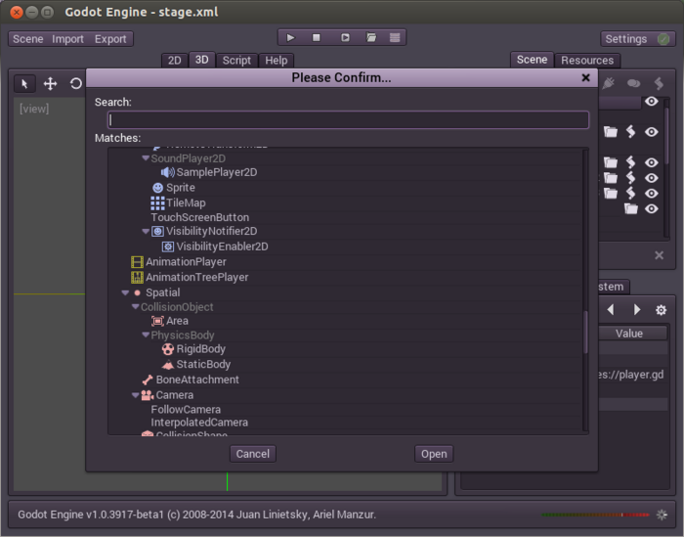Select InterpolatedCamera in the matches list
The width and height of the screenshot is (684, 537).
tap(199, 423)
